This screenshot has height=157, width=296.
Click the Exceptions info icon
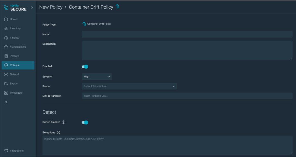(58, 132)
